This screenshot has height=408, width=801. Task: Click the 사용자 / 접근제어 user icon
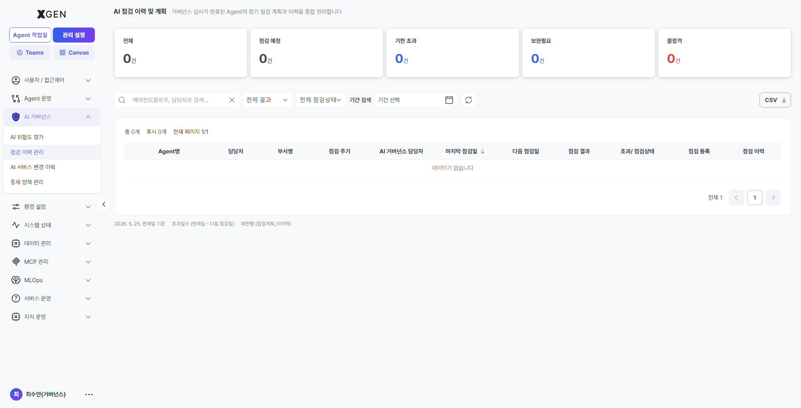[x=16, y=80]
